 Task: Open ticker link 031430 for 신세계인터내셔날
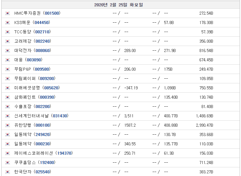coord(60,116)
